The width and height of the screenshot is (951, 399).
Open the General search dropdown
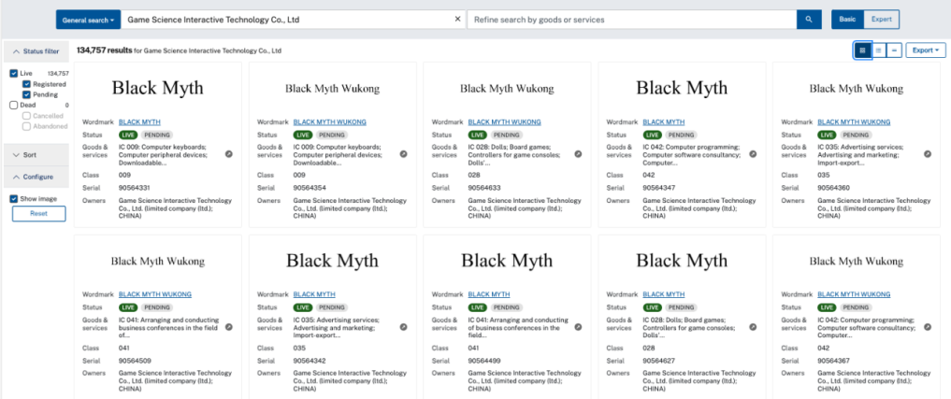(89, 20)
